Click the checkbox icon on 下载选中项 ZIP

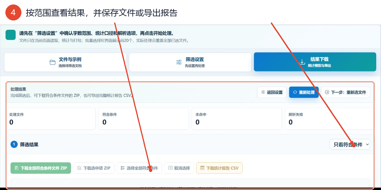(79, 168)
